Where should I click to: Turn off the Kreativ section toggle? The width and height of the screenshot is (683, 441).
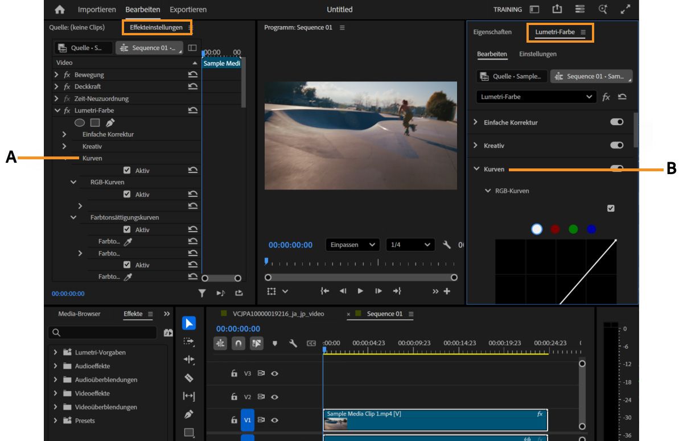(616, 145)
